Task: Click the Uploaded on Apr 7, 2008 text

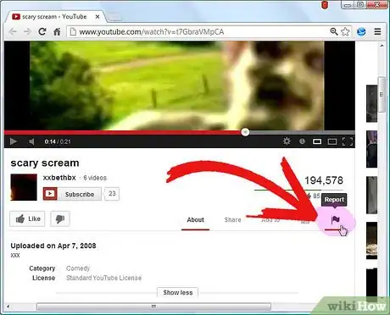Action: [x=53, y=246]
